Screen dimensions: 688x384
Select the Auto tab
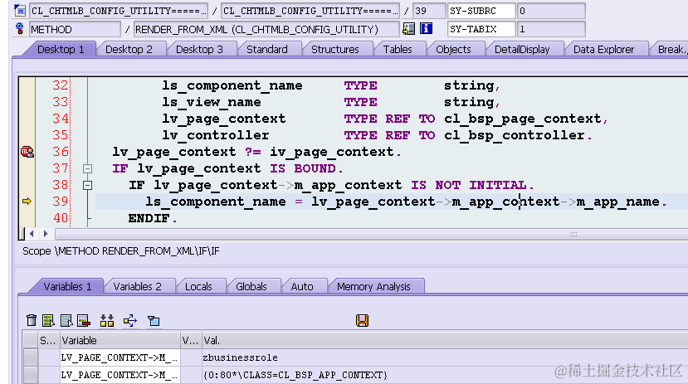point(302,286)
